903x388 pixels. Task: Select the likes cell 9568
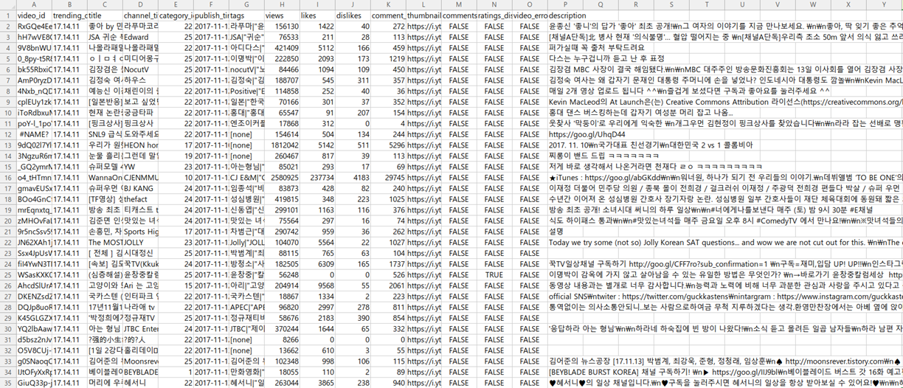(318, 285)
